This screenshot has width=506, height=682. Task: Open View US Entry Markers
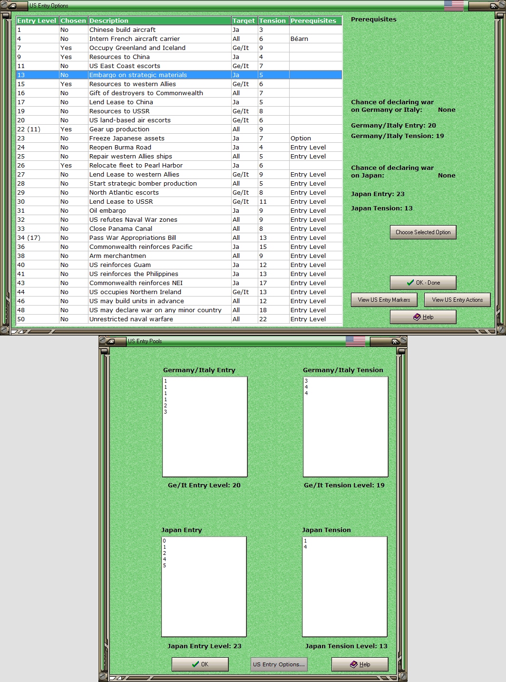pos(384,300)
